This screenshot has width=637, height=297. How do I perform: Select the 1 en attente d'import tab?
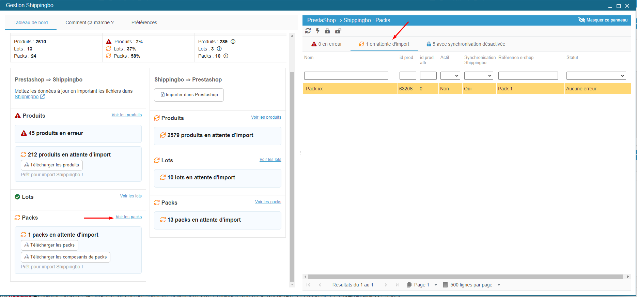(x=384, y=44)
